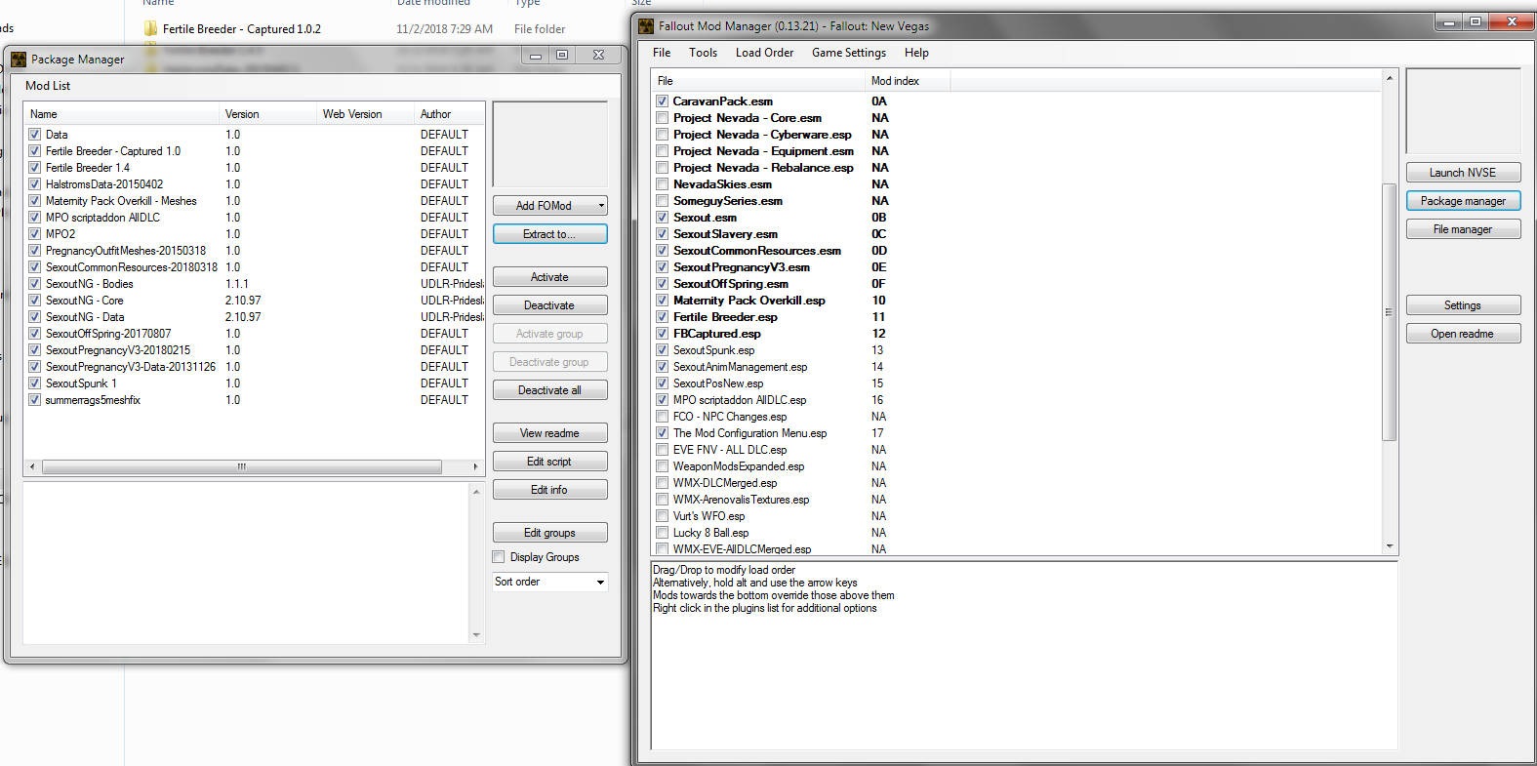Click the Launch NVSE button
The image size is (1537, 766).
pos(1463,173)
